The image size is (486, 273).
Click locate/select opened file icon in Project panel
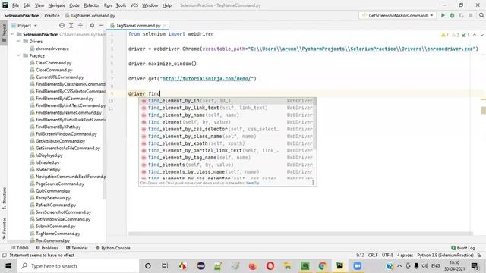coord(62,25)
